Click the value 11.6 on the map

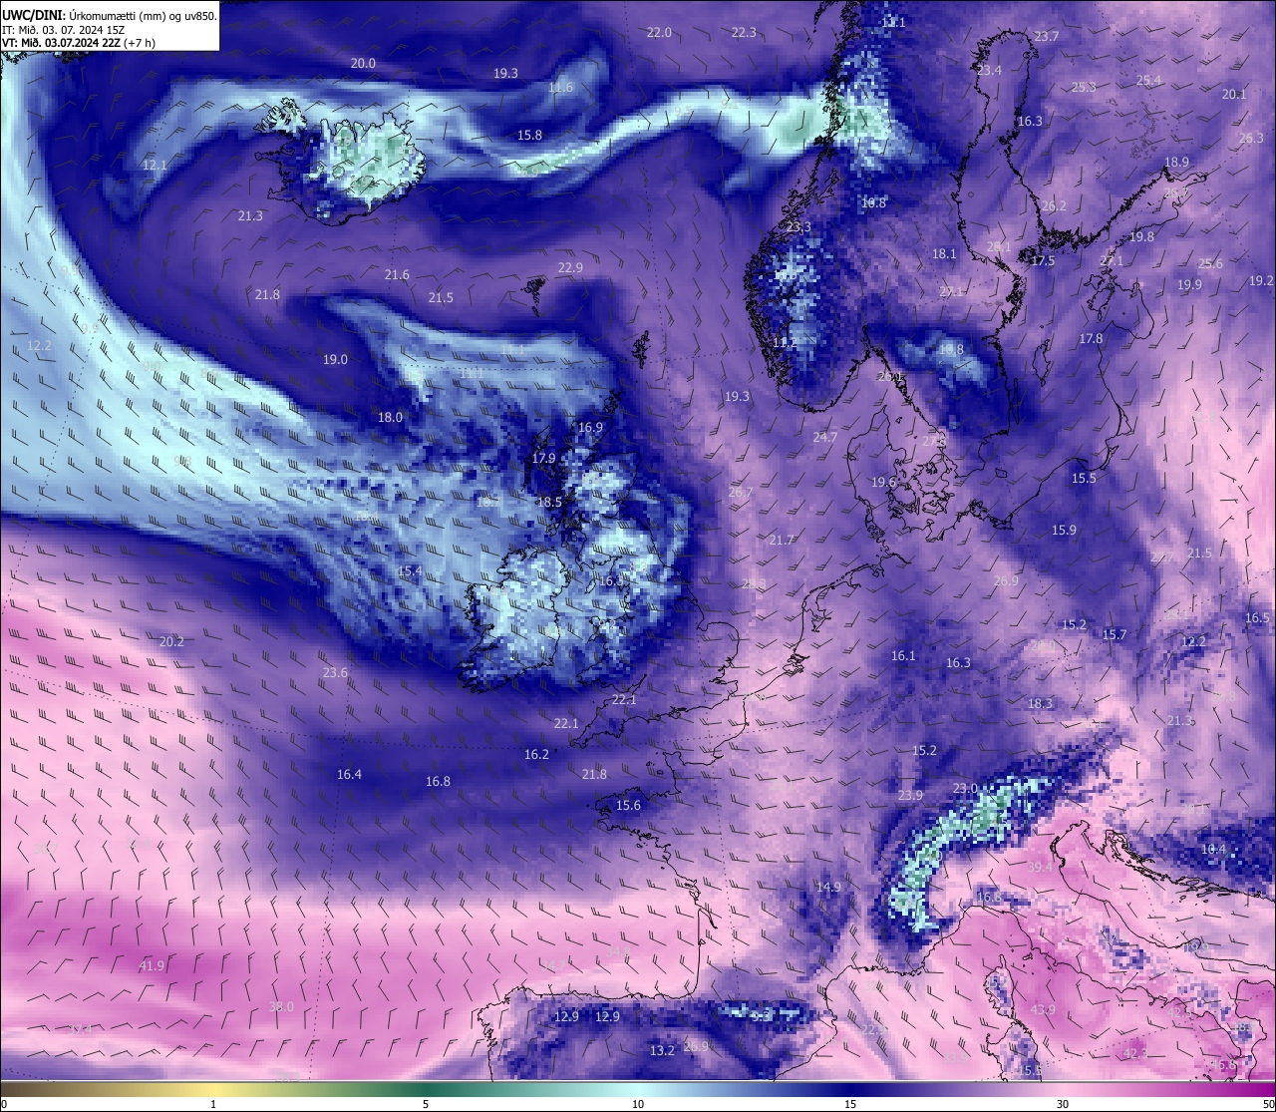tap(561, 88)
